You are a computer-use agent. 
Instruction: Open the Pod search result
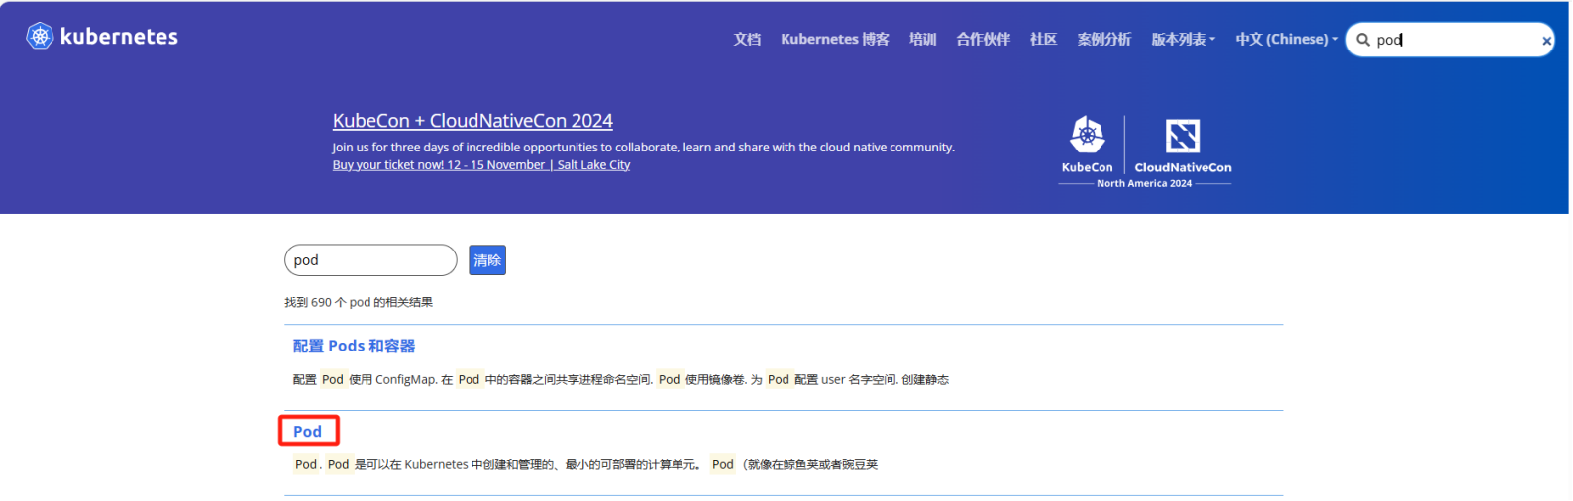click(x=307, y=432)
